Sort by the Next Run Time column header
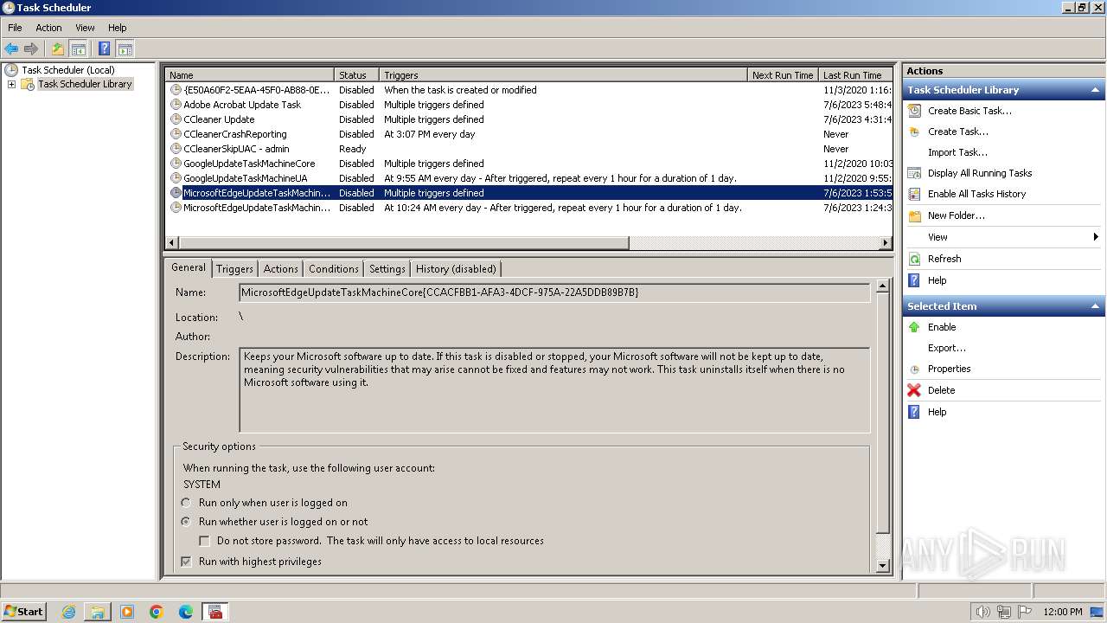The image size is (1107, 623). (x=783, y=75)
